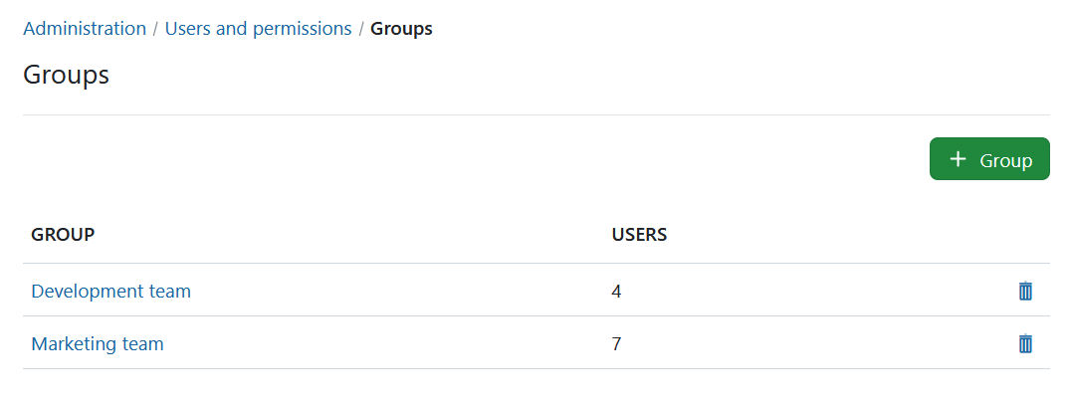Click the GROUP column header
The height and width of the screenshot is (407, 1072).
(x=63, y=235)
